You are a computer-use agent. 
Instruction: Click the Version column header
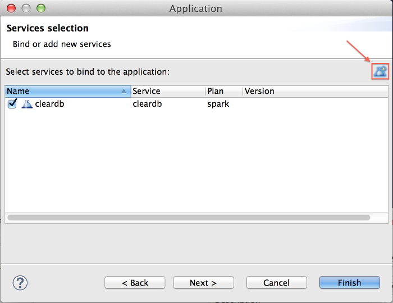point(259,91)
